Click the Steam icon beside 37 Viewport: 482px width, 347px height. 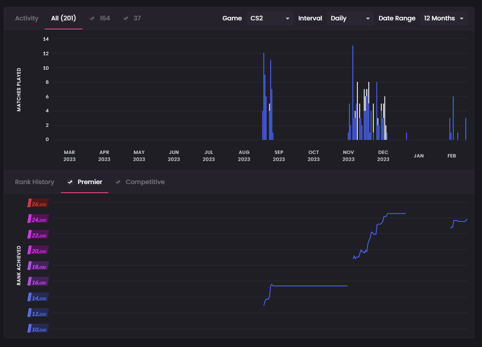(126, 18)
